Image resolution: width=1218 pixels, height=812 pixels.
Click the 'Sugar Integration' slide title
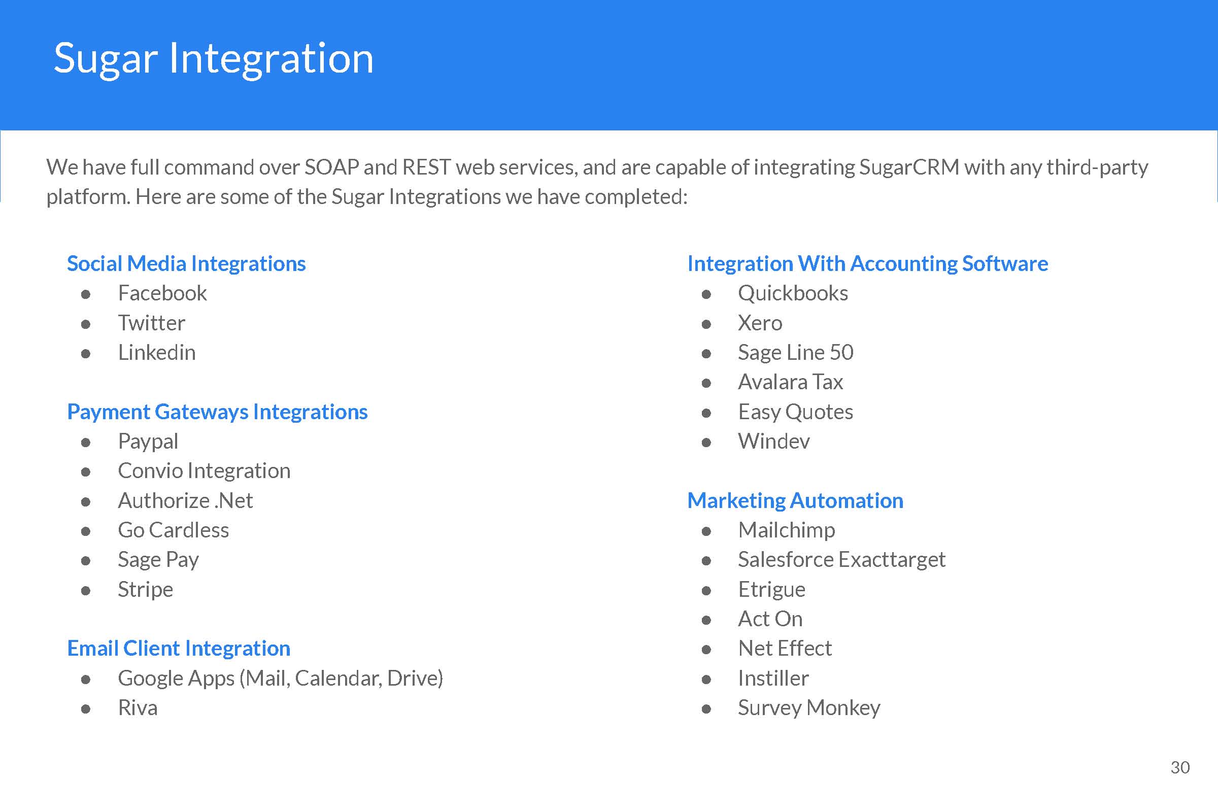pos(213,59)
